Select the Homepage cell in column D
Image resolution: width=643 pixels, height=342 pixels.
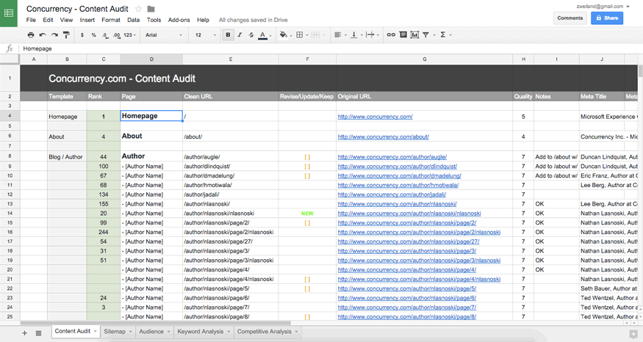151,116
